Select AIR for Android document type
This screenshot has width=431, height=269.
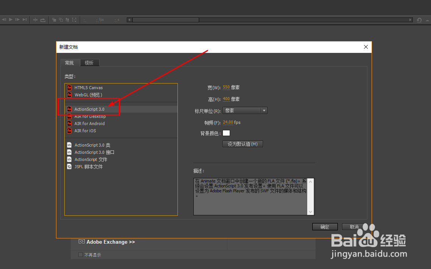pyautogui.click(x=121, y=124)
